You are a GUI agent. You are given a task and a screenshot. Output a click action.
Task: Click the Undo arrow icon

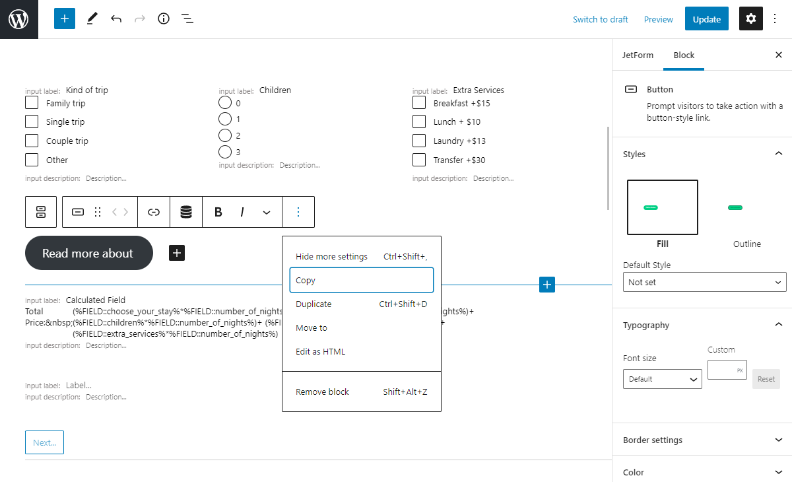(116, 19)
